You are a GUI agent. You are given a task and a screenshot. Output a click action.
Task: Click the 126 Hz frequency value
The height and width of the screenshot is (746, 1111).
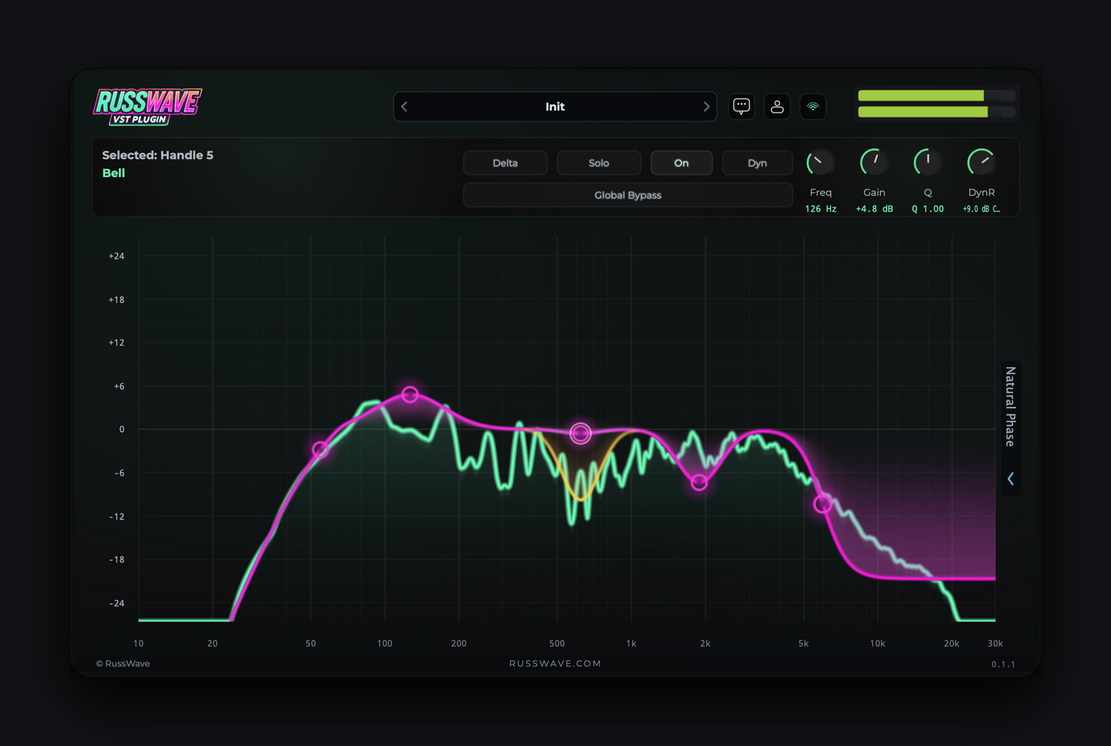(821, 209)
